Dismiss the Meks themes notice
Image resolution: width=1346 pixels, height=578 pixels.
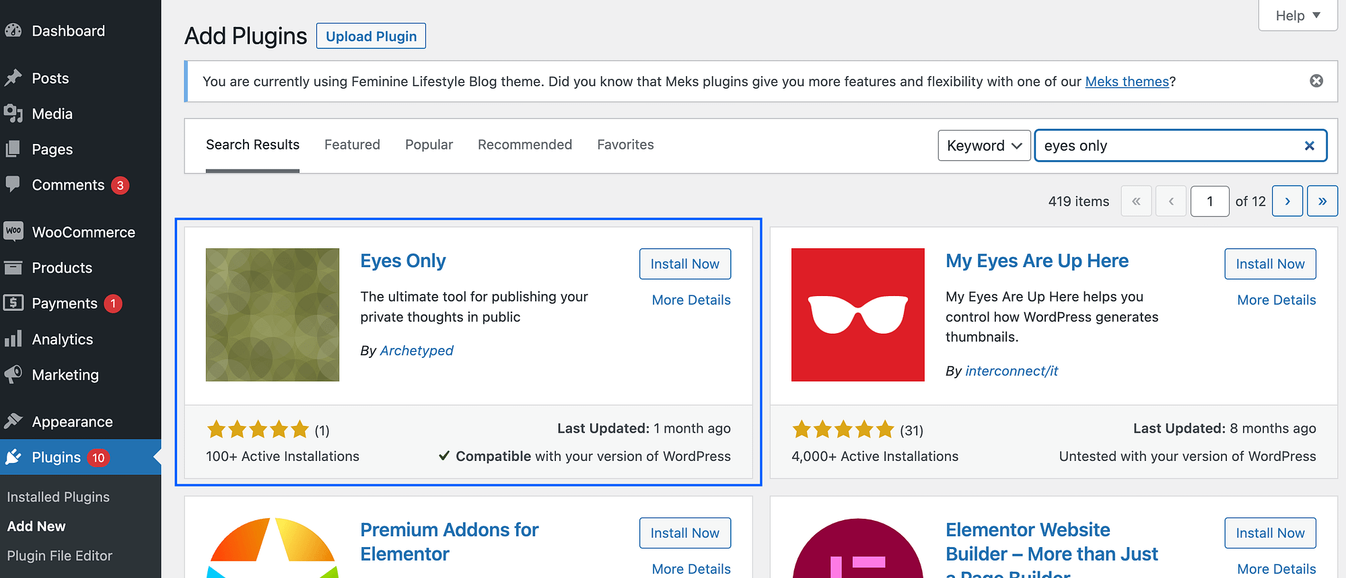tap(1316, 81)
